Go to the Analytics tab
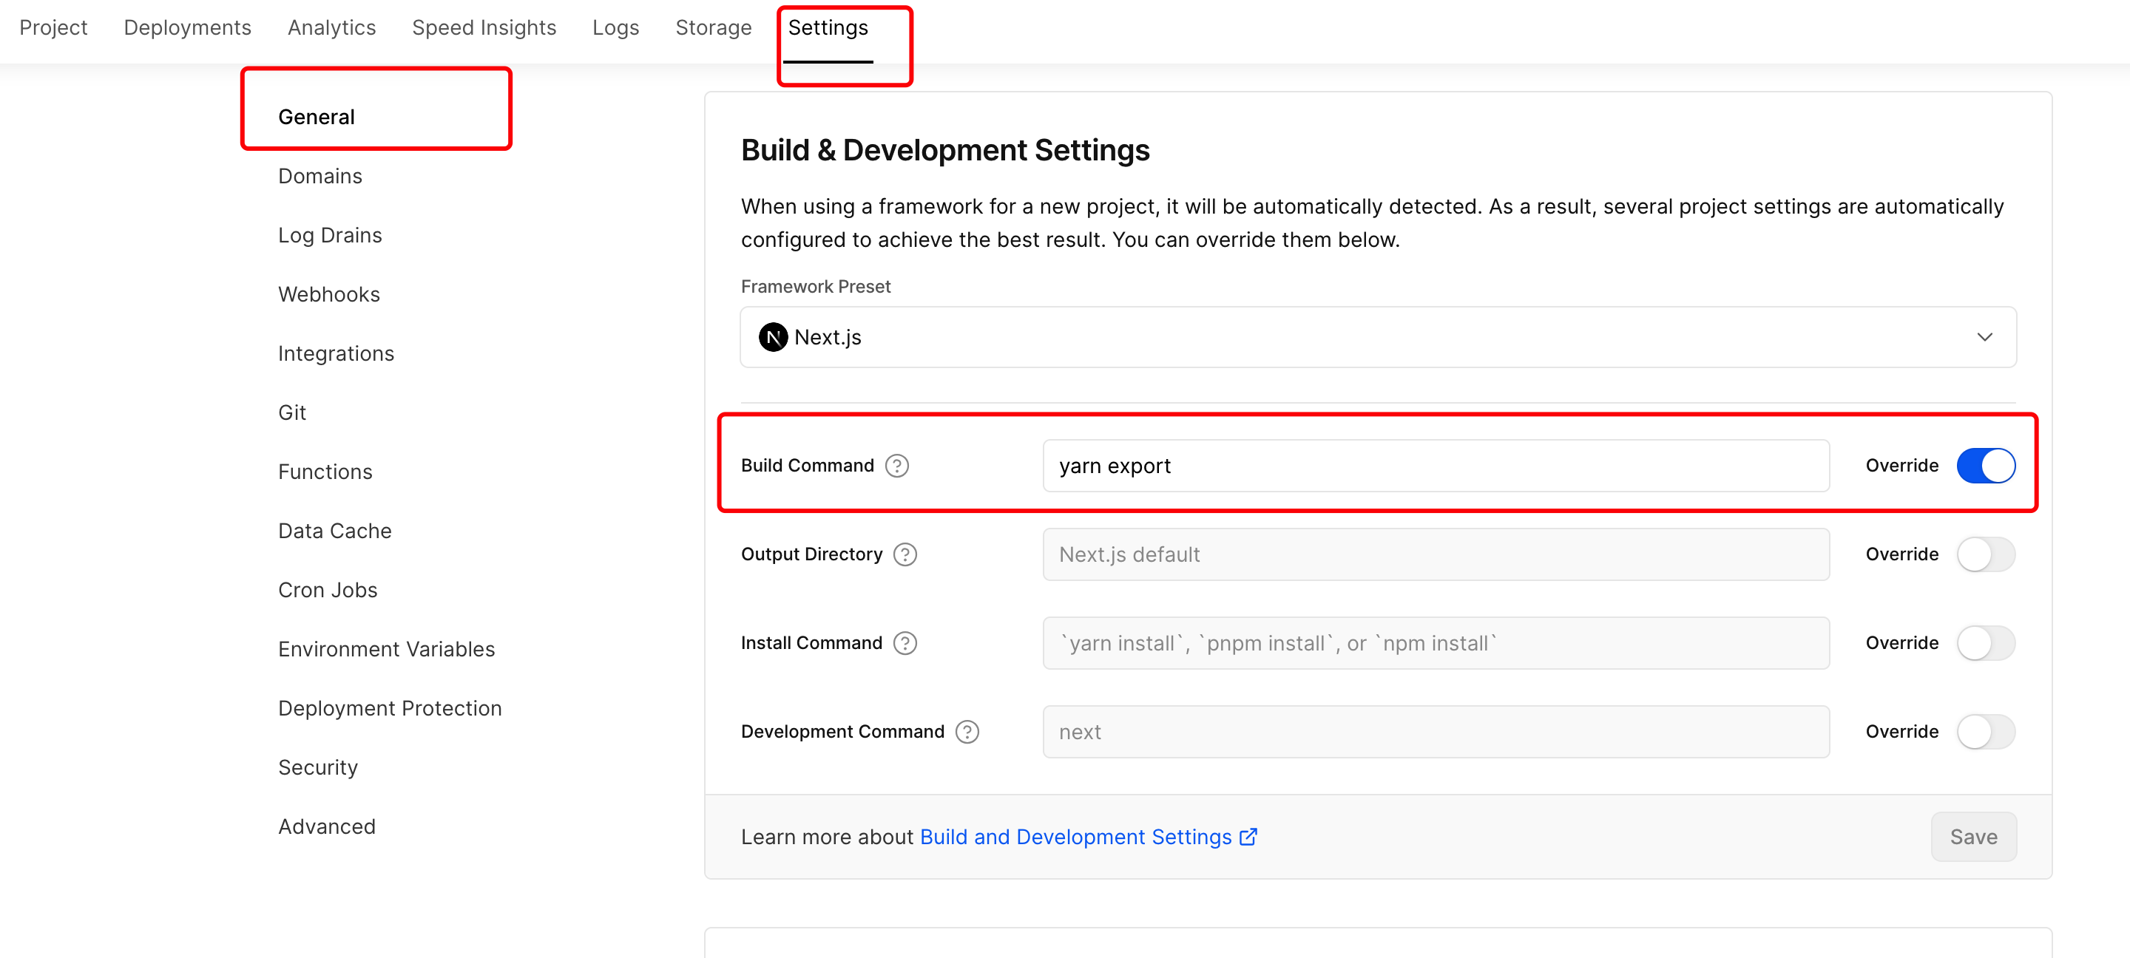The height and width of the screenshot is (958, 2130). (331, 27)
